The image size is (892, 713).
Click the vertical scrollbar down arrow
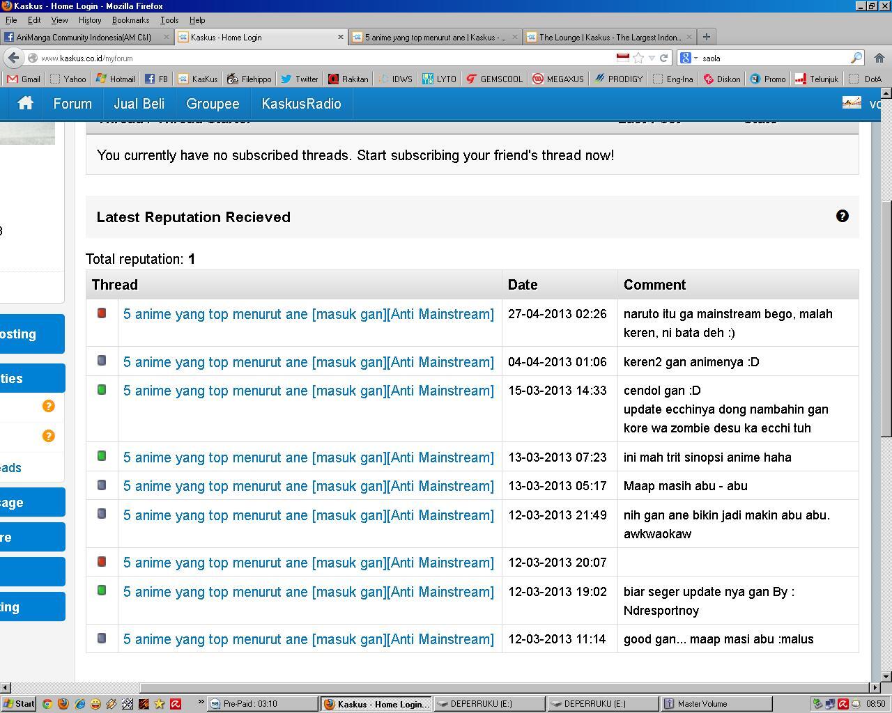coord(886,676)
